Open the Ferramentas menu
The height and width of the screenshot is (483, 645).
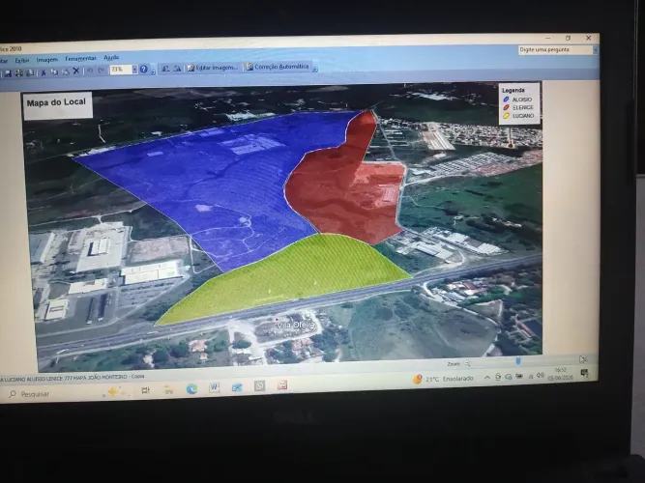click(80, 58)
